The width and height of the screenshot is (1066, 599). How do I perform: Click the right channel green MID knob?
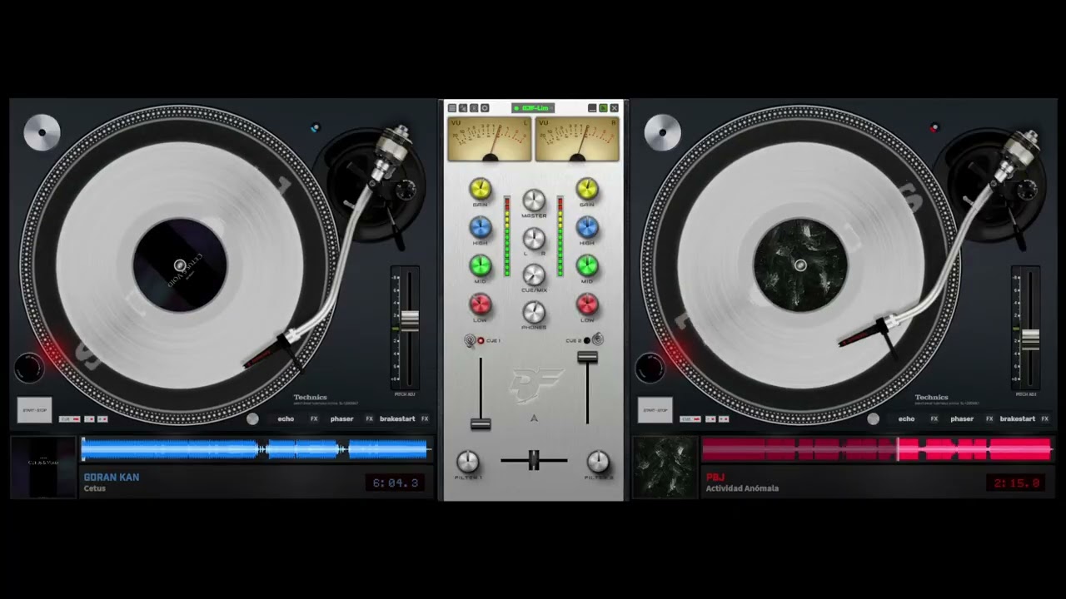coord(587,265)
